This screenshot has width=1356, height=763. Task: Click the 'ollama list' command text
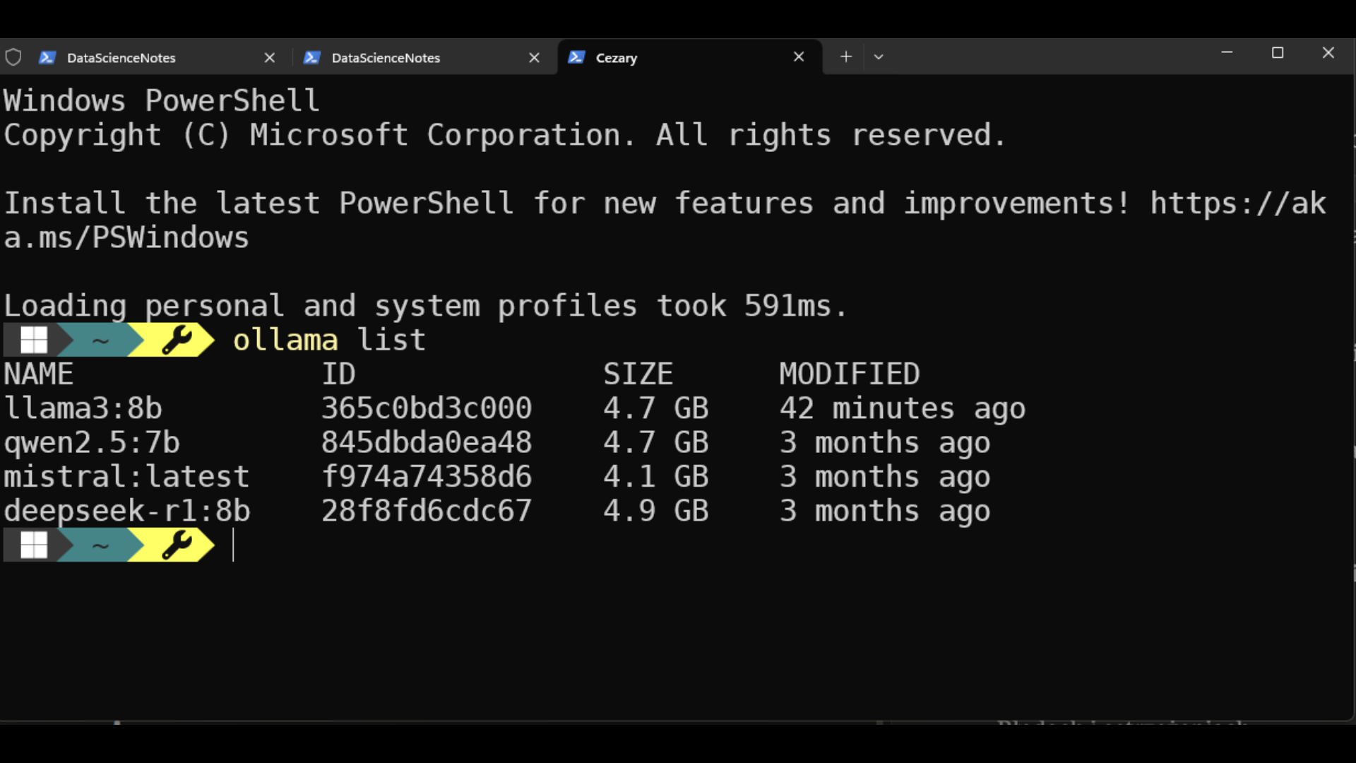(x=329, y=340)
